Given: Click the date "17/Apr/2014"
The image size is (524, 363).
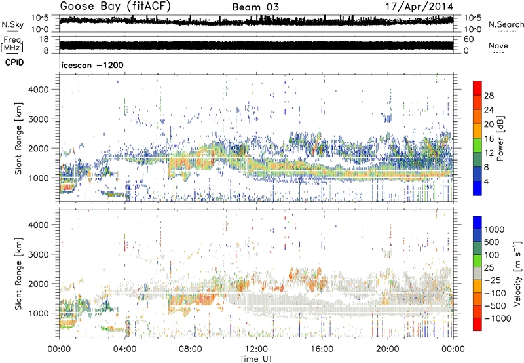Looking at the screenshot, I should 420,7.
